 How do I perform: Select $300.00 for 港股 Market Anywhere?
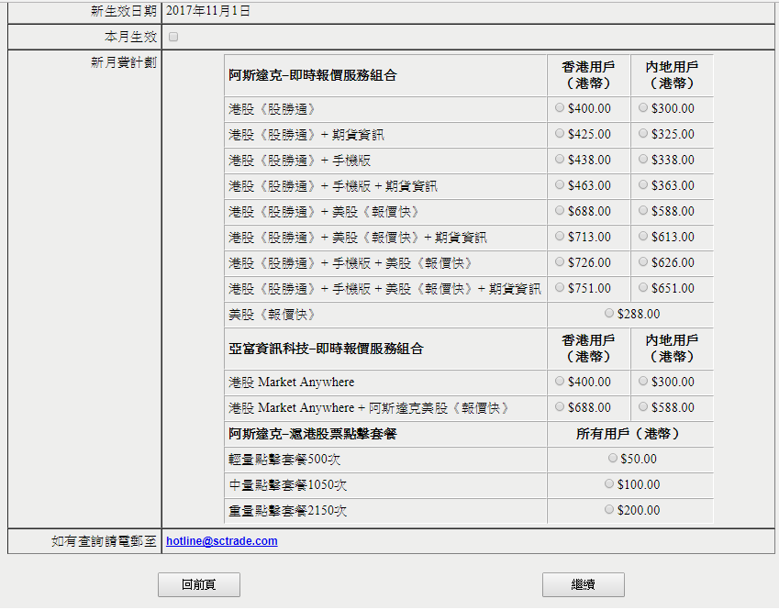click(x=643, y=382)
